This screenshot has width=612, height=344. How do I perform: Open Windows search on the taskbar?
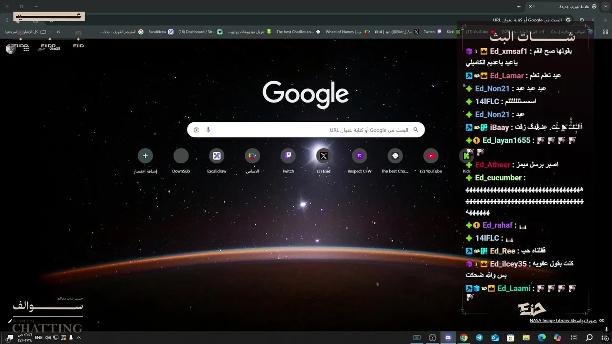pyautogui.click(x=589, y=338)
